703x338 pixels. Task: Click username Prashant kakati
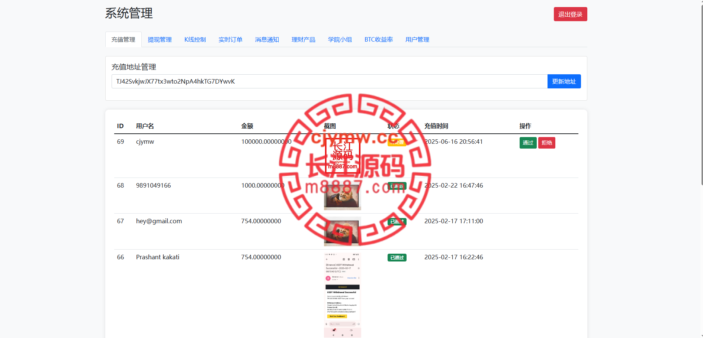tap(158, 257)
